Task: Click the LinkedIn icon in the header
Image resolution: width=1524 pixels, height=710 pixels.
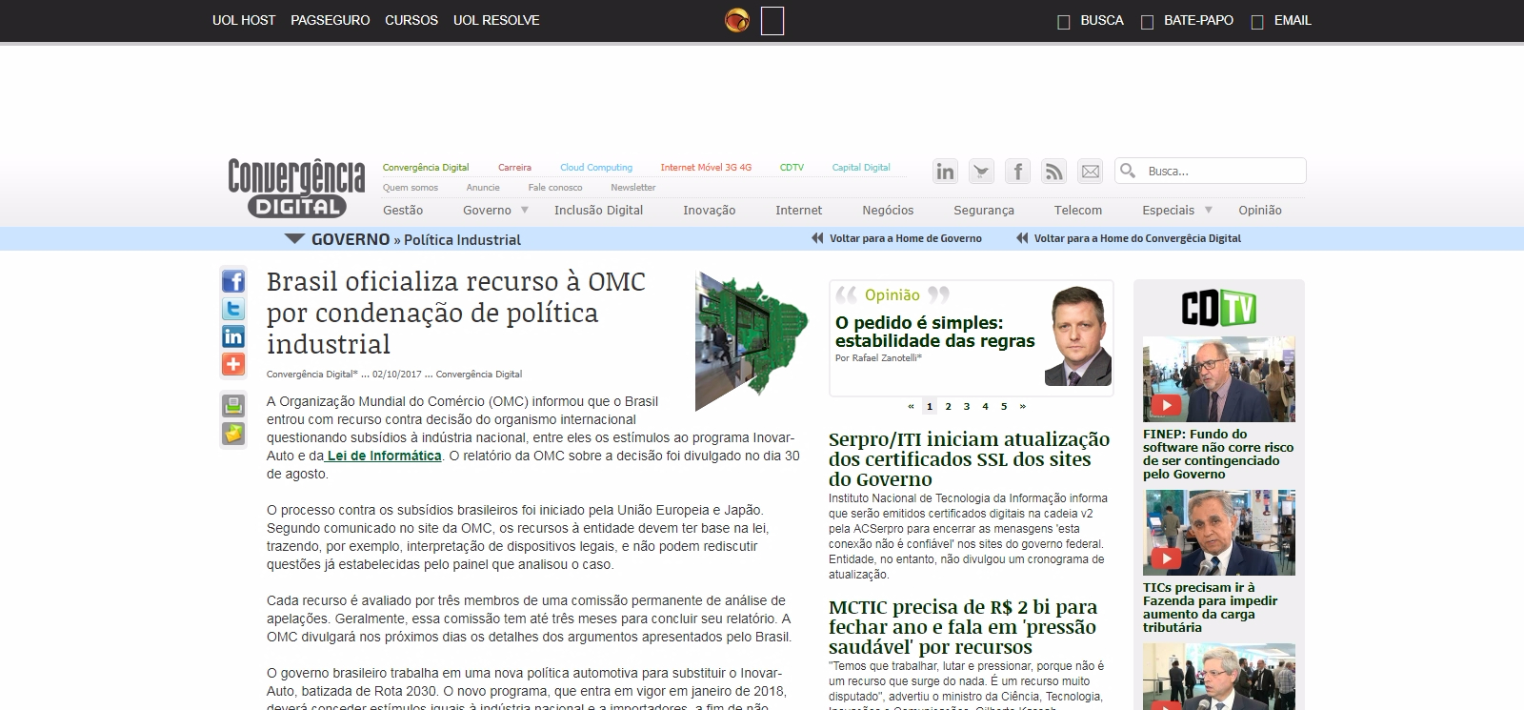Action: tap(945, 172)
